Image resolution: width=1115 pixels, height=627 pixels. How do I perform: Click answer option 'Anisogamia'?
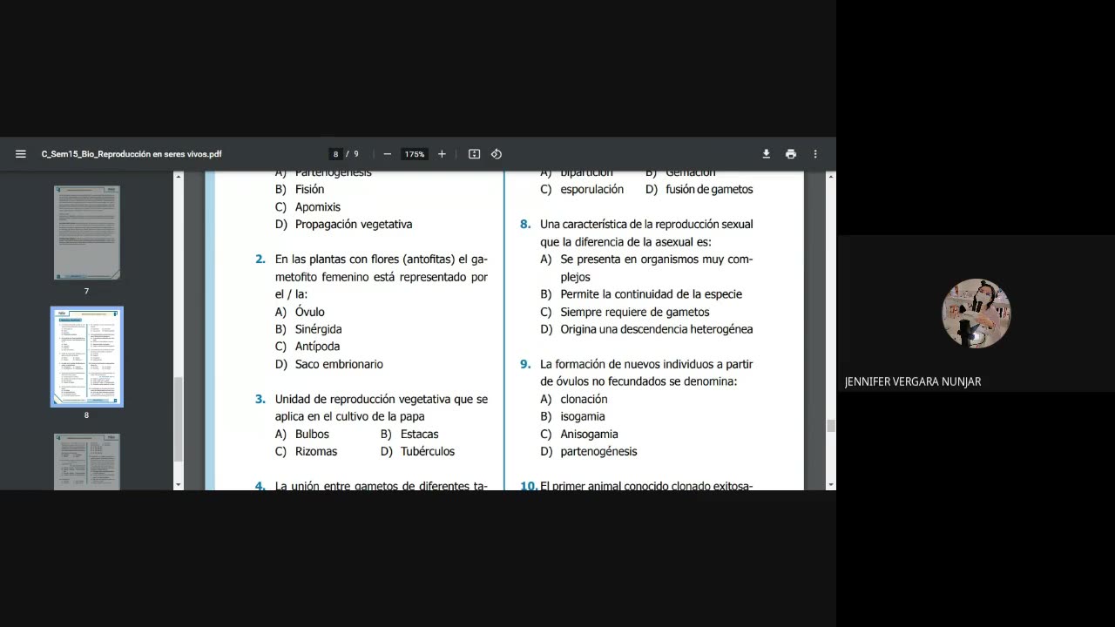(x=589, y=434)
